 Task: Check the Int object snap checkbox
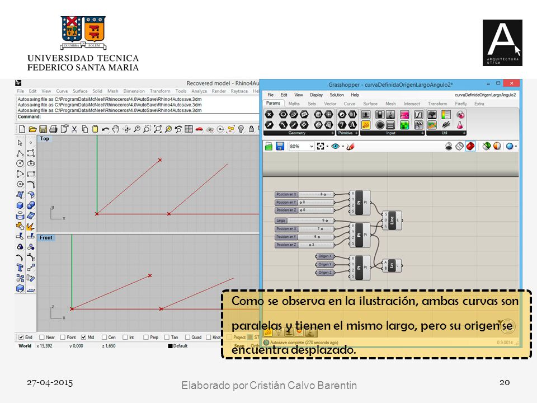[x=125, y=337]
